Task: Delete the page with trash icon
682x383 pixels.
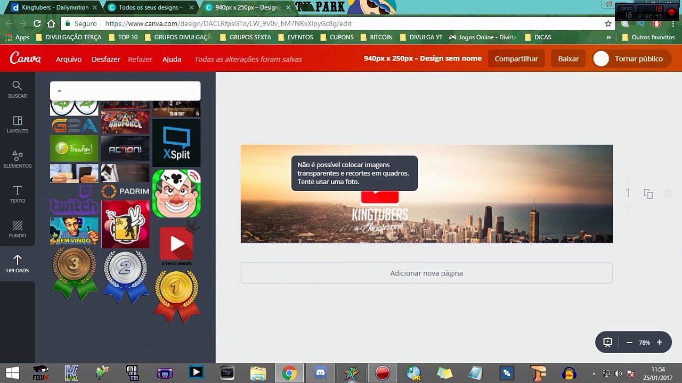Action: click(668, 194)
